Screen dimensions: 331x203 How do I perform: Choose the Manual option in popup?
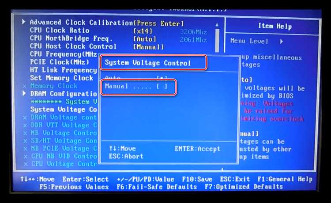136,86
